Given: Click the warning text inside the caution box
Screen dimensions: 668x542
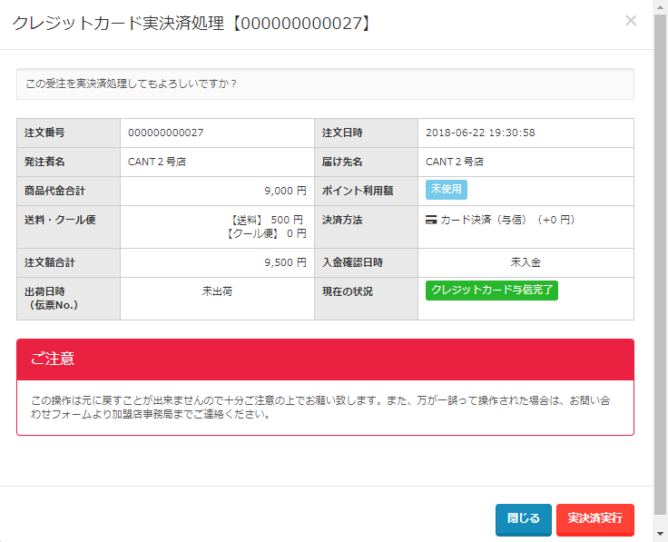Looking at the screenshot, I should click(x=325, y=408).
